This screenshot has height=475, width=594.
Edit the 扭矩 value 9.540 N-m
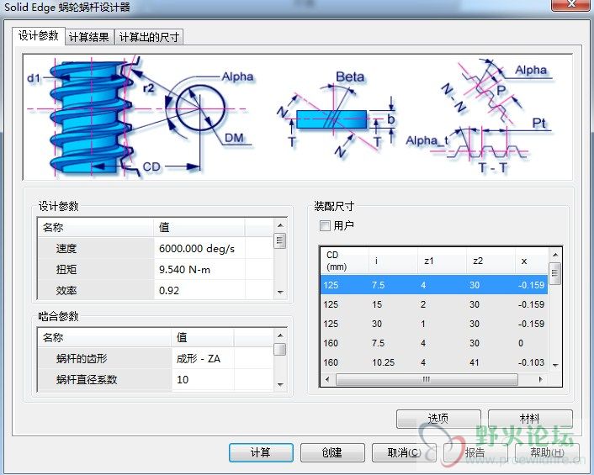199,270
